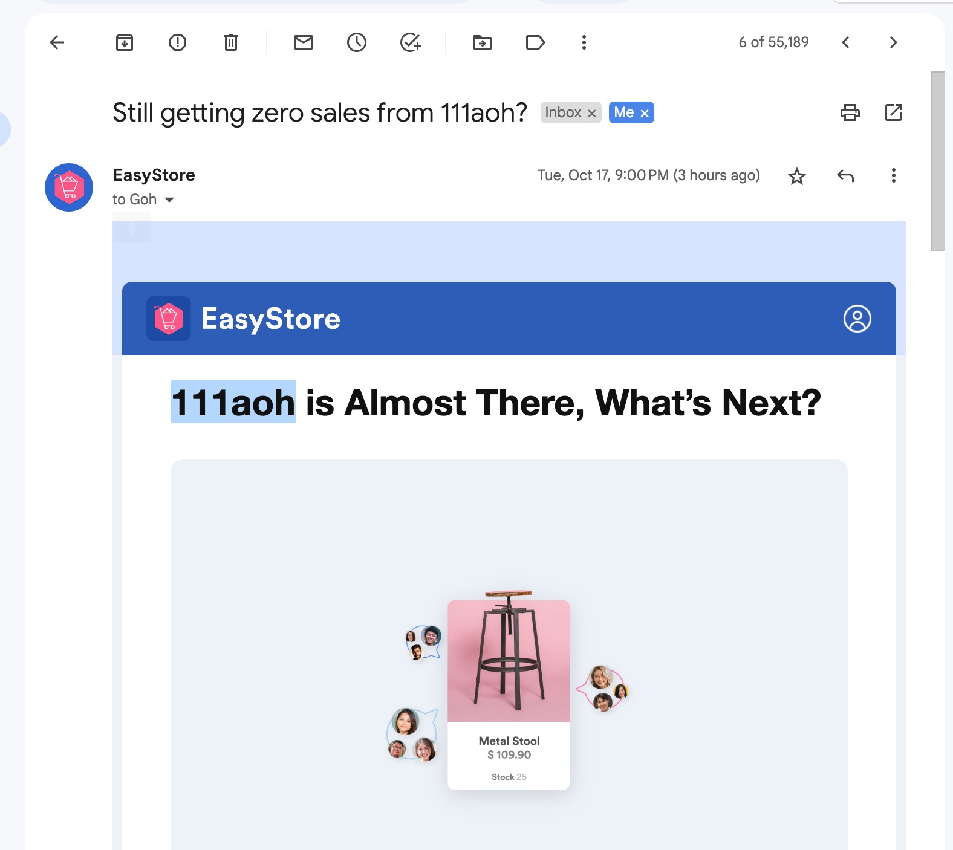Open the Labels icon in toolbar
Viewport: 953px width, 850px height.
[536, 42]
